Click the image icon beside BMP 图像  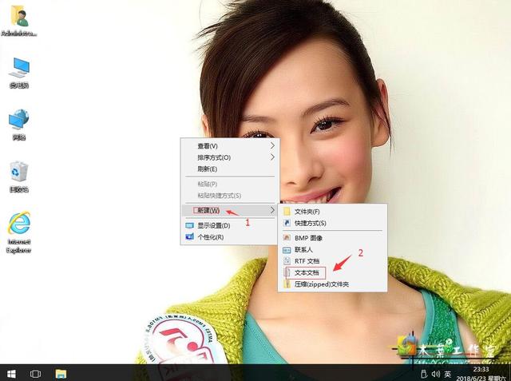point(287,238)
